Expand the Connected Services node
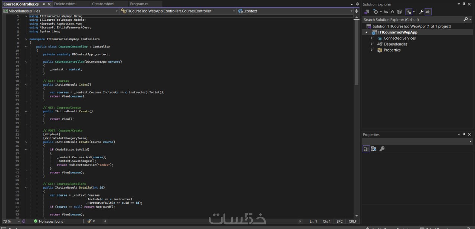 (x=371, y=38)
